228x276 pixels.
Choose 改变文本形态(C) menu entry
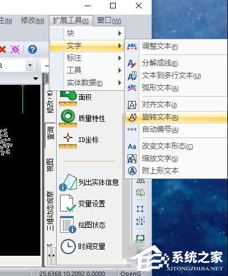(176, 146)
